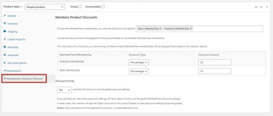Click the Linked Products link icon
273x116 pixels.
5,39
